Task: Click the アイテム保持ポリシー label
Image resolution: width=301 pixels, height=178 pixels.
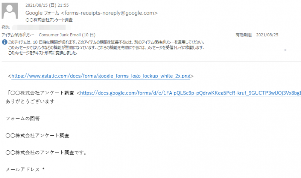Action: click(x=18, y=35)
